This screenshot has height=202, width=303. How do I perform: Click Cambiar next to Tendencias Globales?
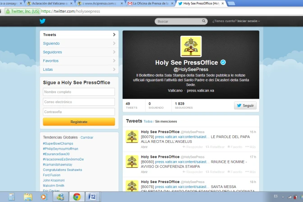87,137
